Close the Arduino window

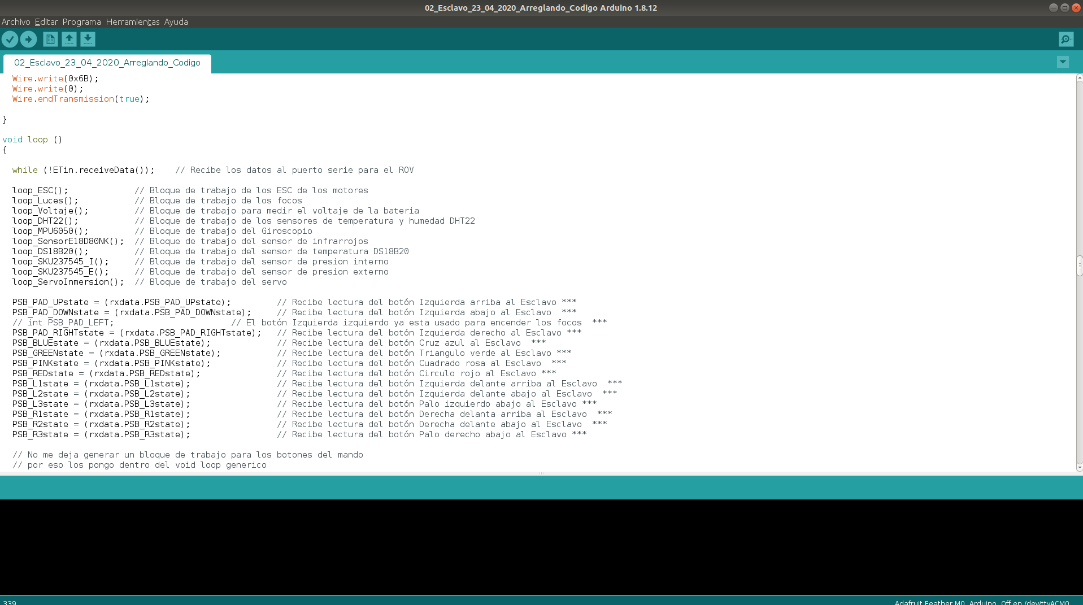(1076, 7)
